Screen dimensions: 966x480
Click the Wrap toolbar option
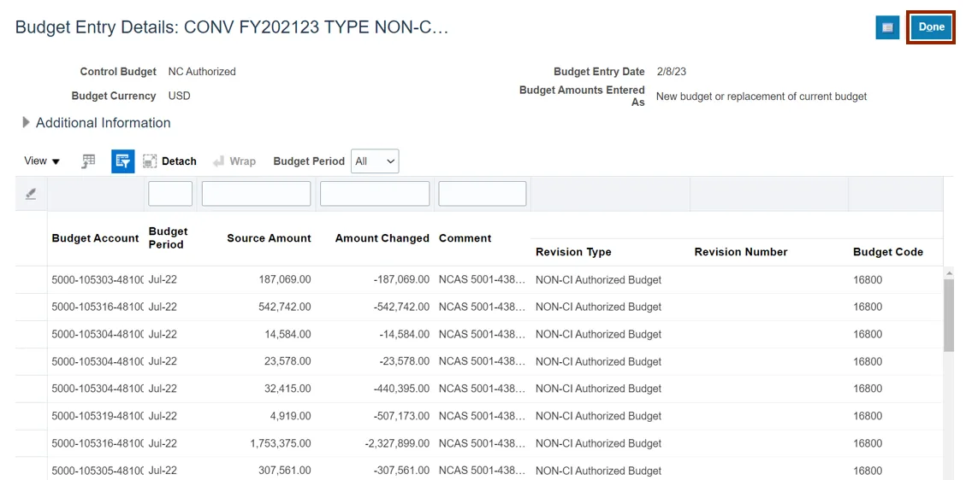[234, 161]
